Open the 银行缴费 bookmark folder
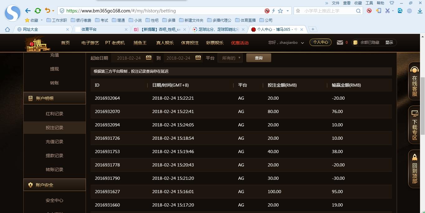The height and width of the screenshot is (213, 425). pyautogui.click(x=81, y=20)
